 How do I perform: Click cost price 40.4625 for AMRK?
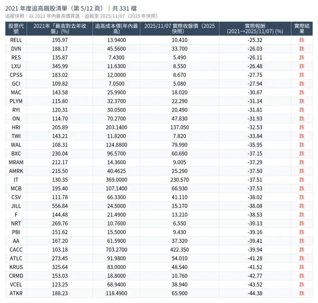point(116,171)
